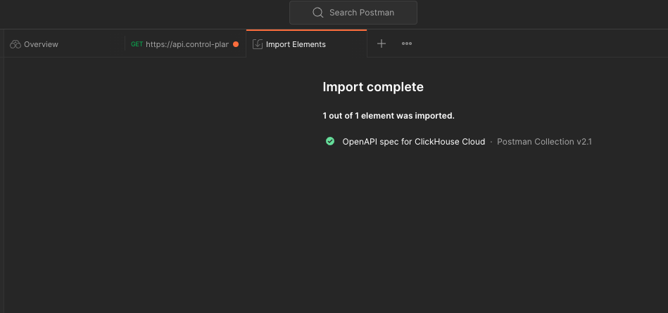Click the Import complete heading
668x313 pixels.
click(x=373, y=87)
